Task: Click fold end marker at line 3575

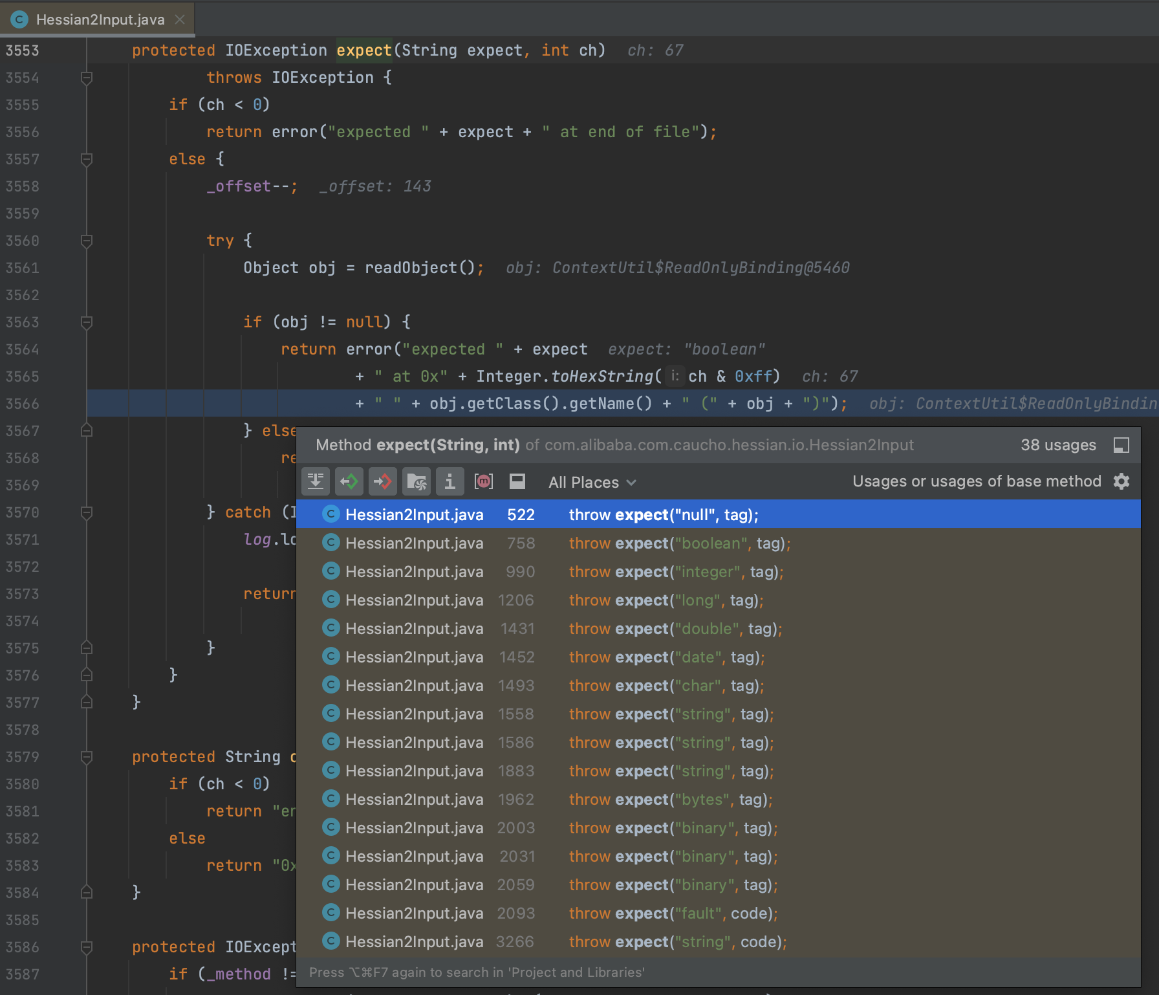Action: click(86, 648)
